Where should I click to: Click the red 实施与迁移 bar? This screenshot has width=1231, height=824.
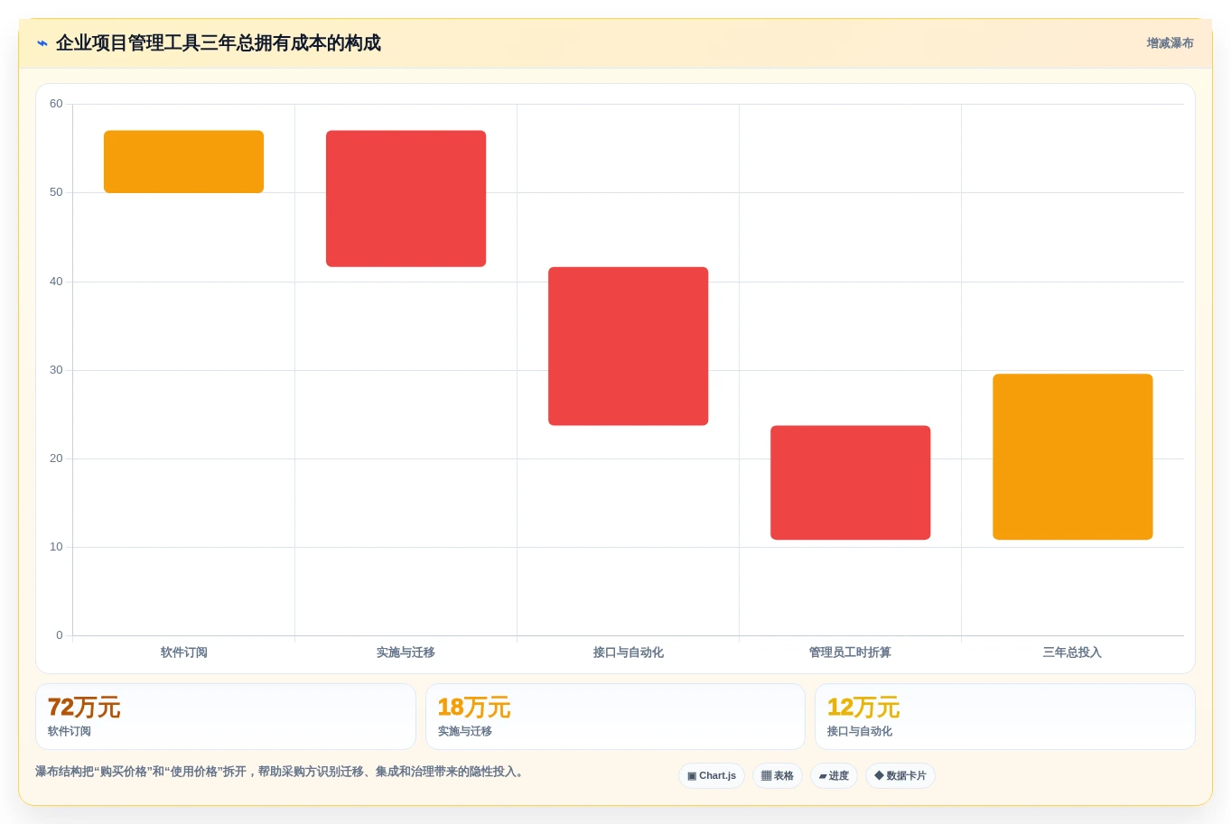pyautogui.click(x=406, y=199)
